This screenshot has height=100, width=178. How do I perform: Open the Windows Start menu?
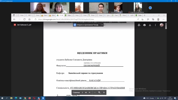2,98
